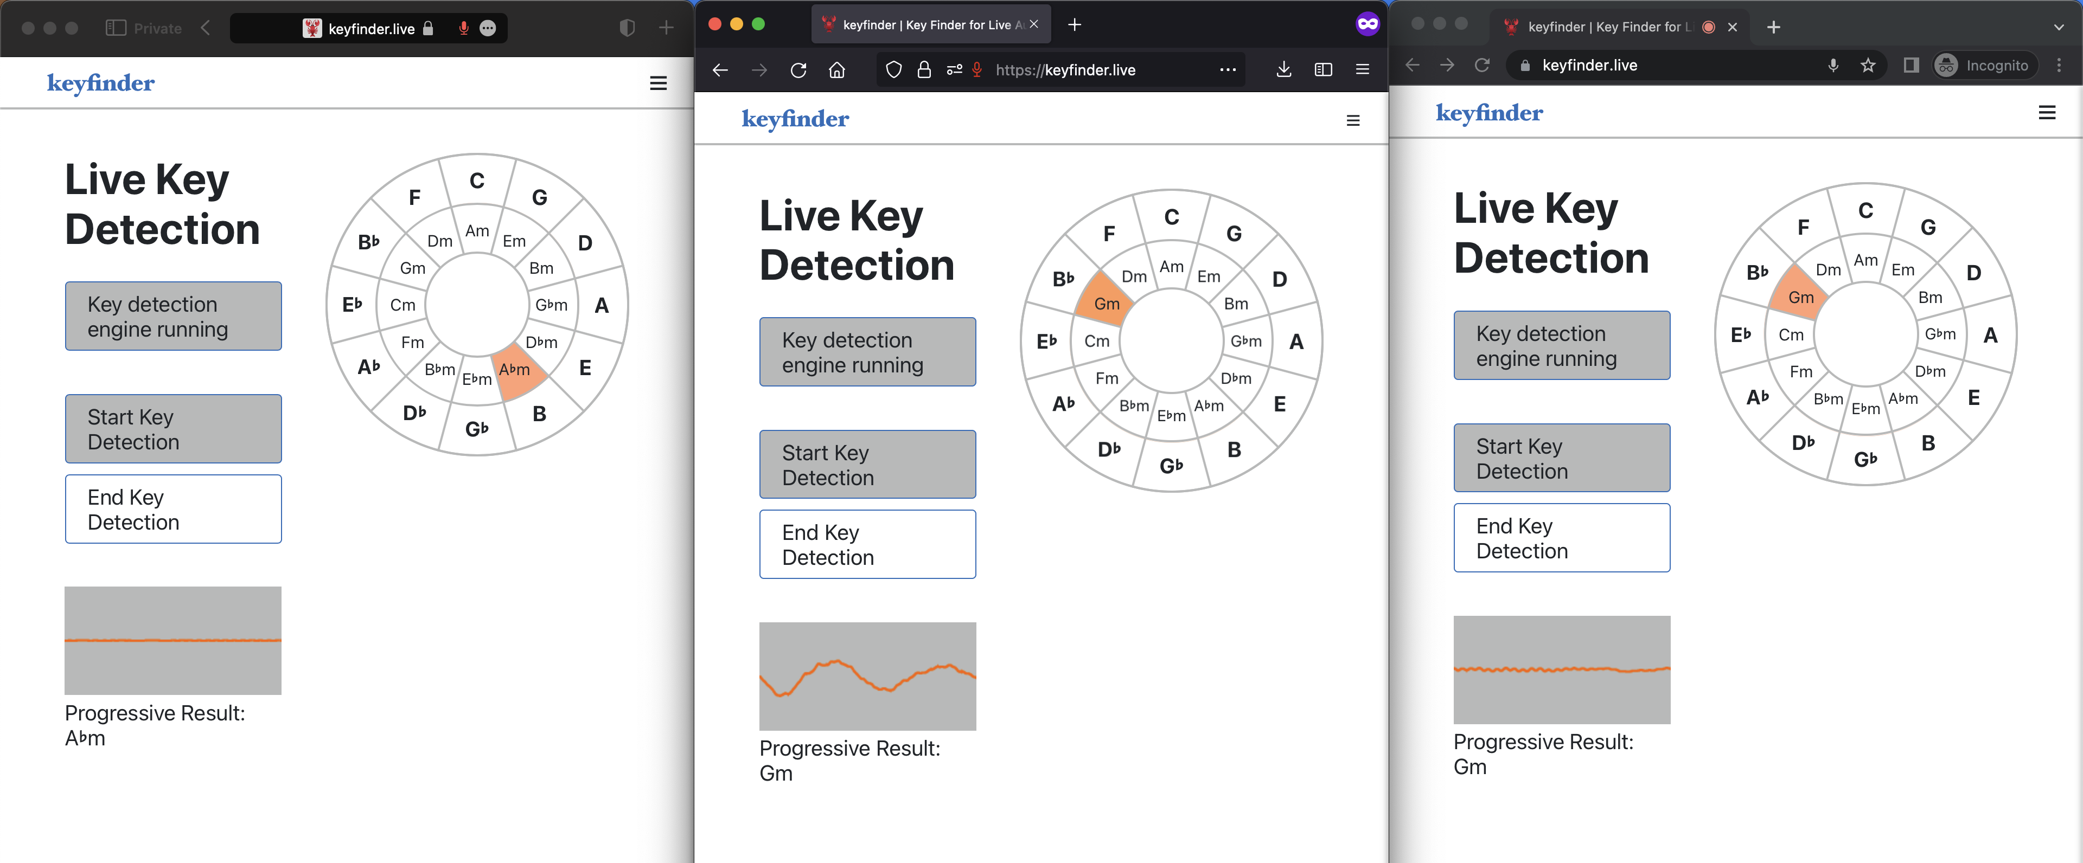This screenshot has width=2083, height=863.
Task: Open the Firefox home page icon
Action: coord(837,70)
